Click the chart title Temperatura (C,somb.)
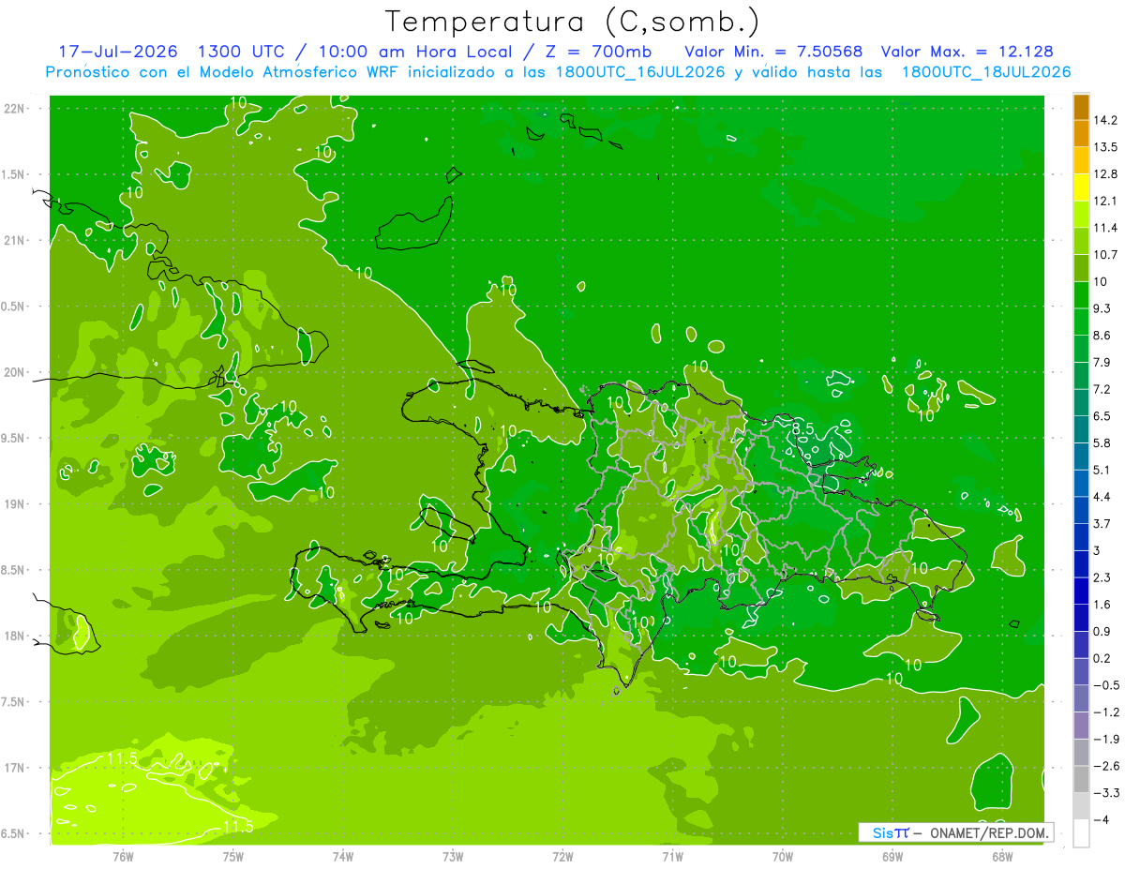 [572, 21]
